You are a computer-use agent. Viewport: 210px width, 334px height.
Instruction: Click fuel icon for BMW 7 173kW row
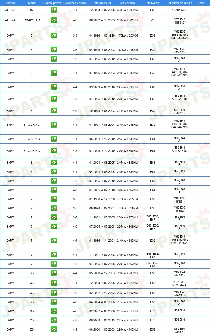point(54,199)
